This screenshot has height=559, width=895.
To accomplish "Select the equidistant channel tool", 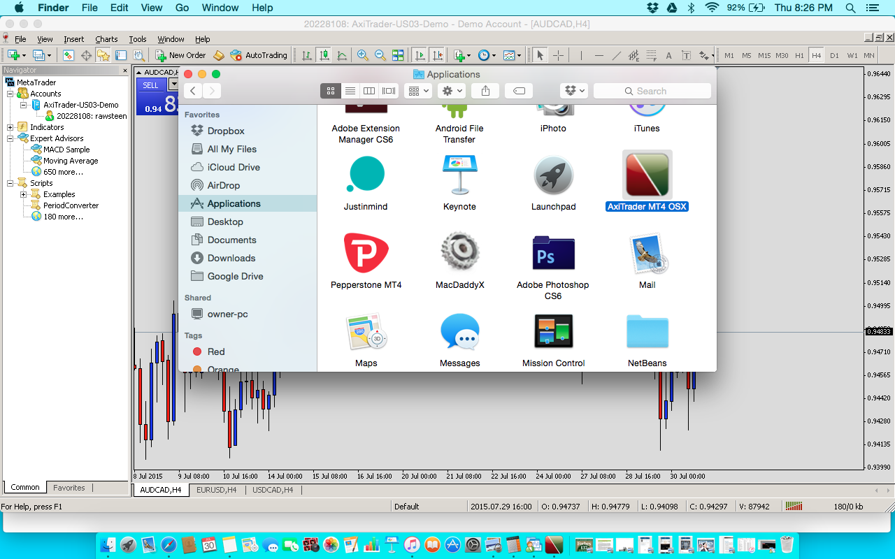I will pos(633,55).
